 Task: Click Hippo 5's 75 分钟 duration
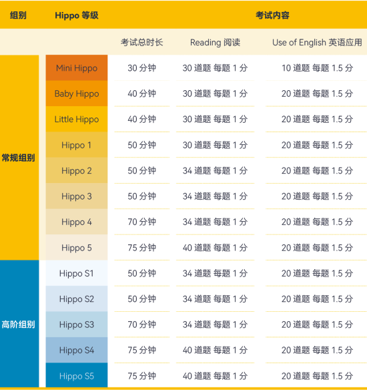pos(142,248)
